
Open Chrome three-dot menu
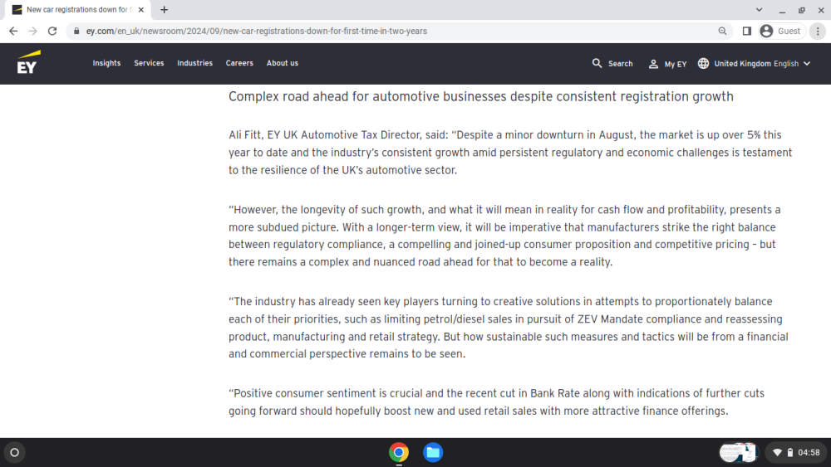pos(818,32)
